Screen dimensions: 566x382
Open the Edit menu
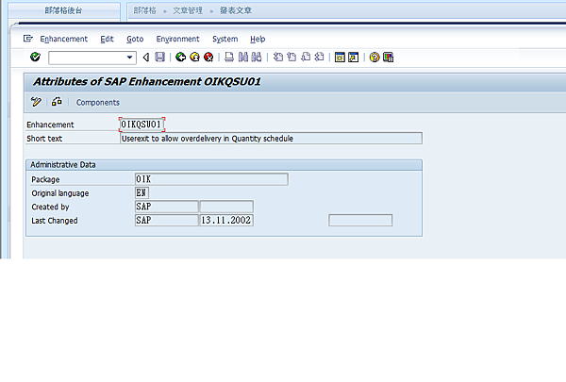pyautogui.click(x=107, y=39)
